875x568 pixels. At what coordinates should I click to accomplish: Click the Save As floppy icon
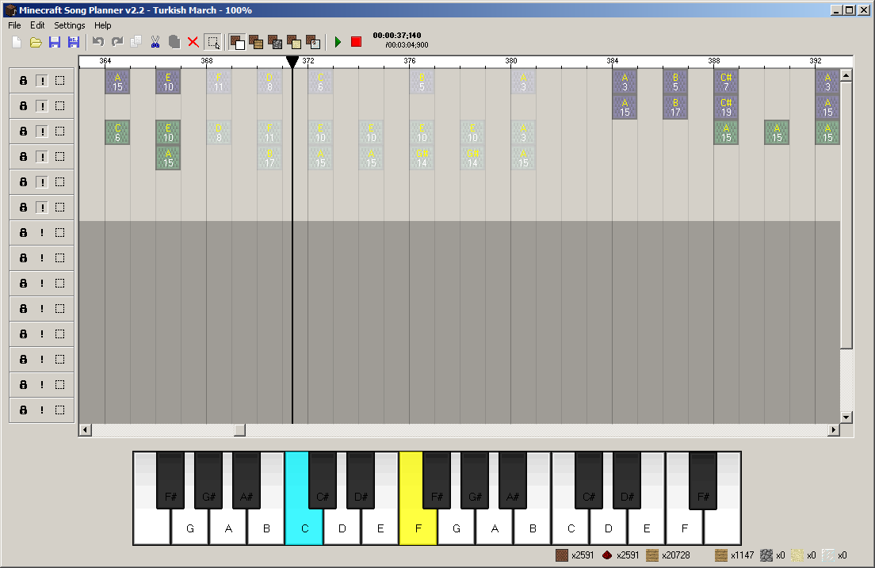73,43
